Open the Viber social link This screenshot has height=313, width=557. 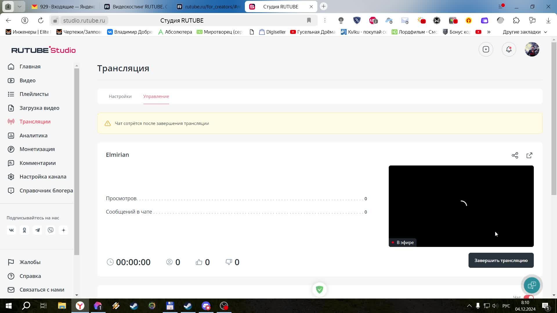coord(50,230)
